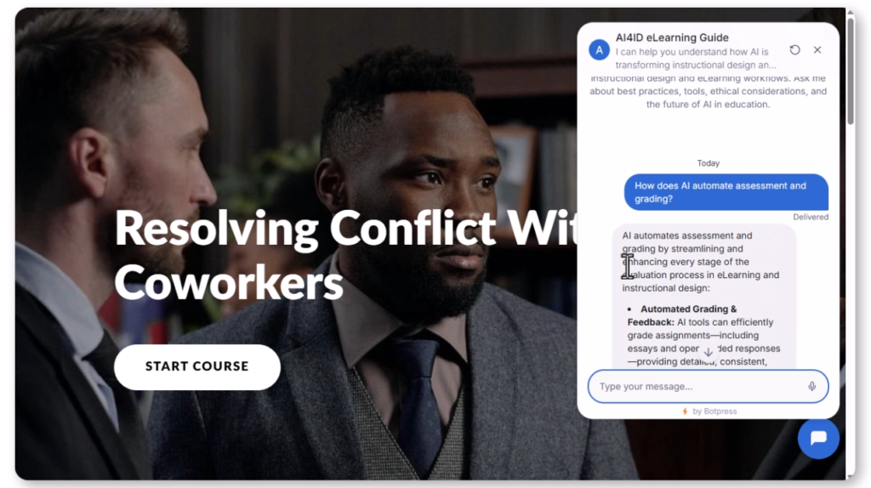Viewport: 871px width, 488px height.
Task: Click the START COURSE button
Action: tap(197, 366)
